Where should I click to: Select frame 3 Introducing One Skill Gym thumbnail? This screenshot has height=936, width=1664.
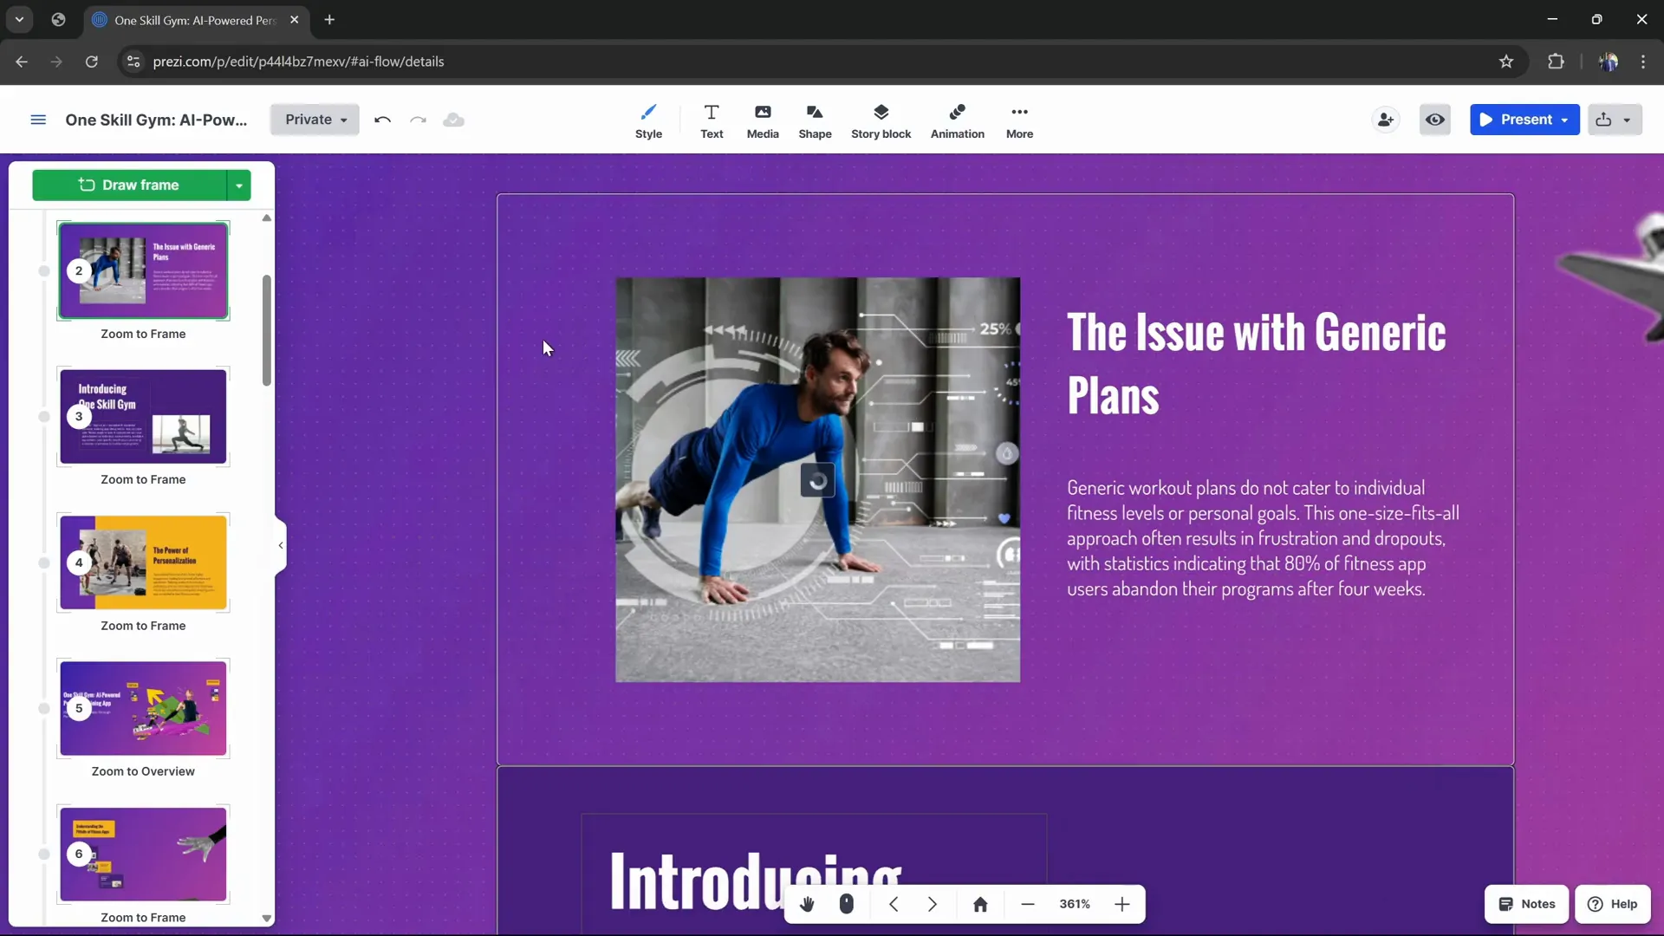(x=143, y=416)
